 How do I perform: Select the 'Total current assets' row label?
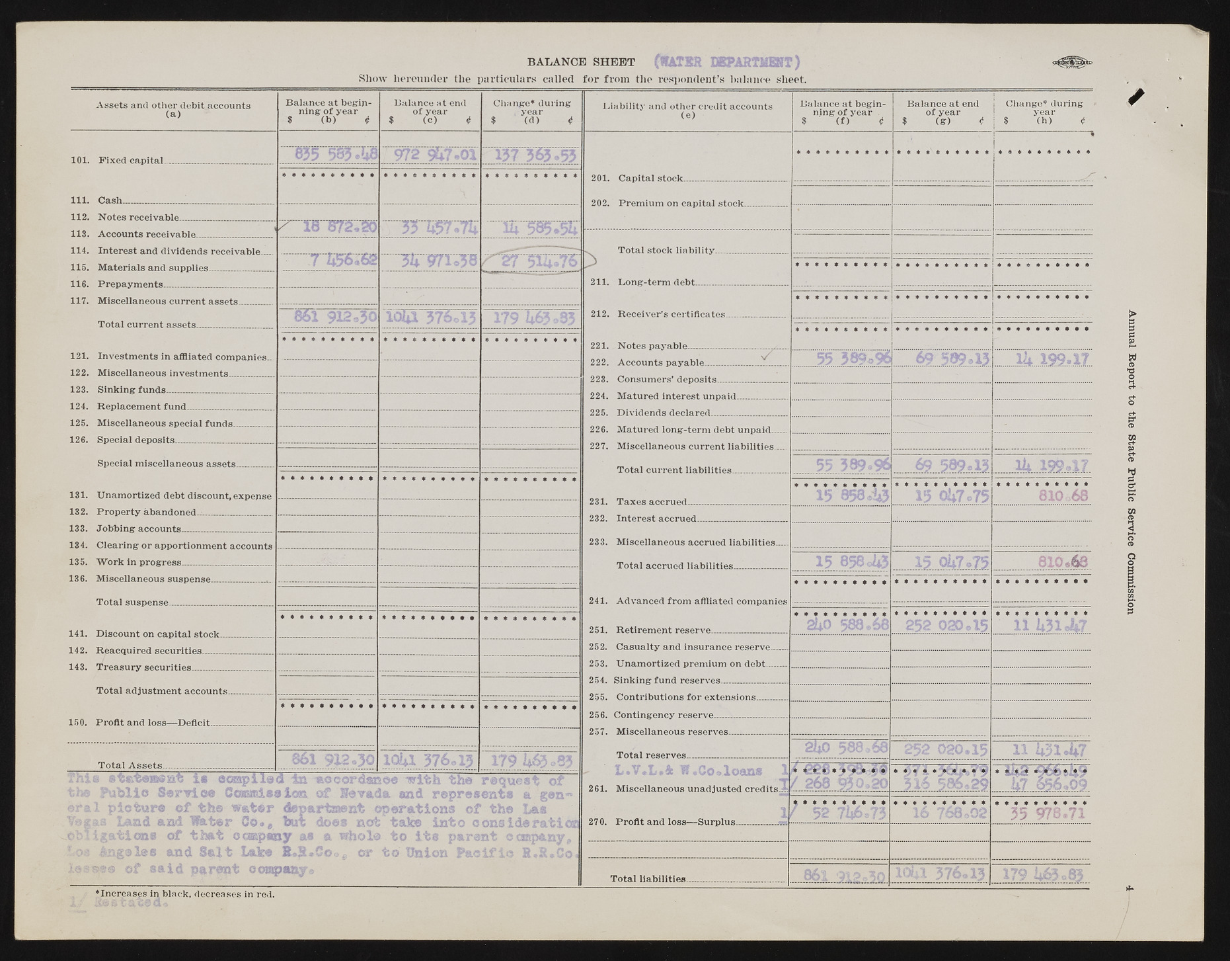click(x=147, y=325)
